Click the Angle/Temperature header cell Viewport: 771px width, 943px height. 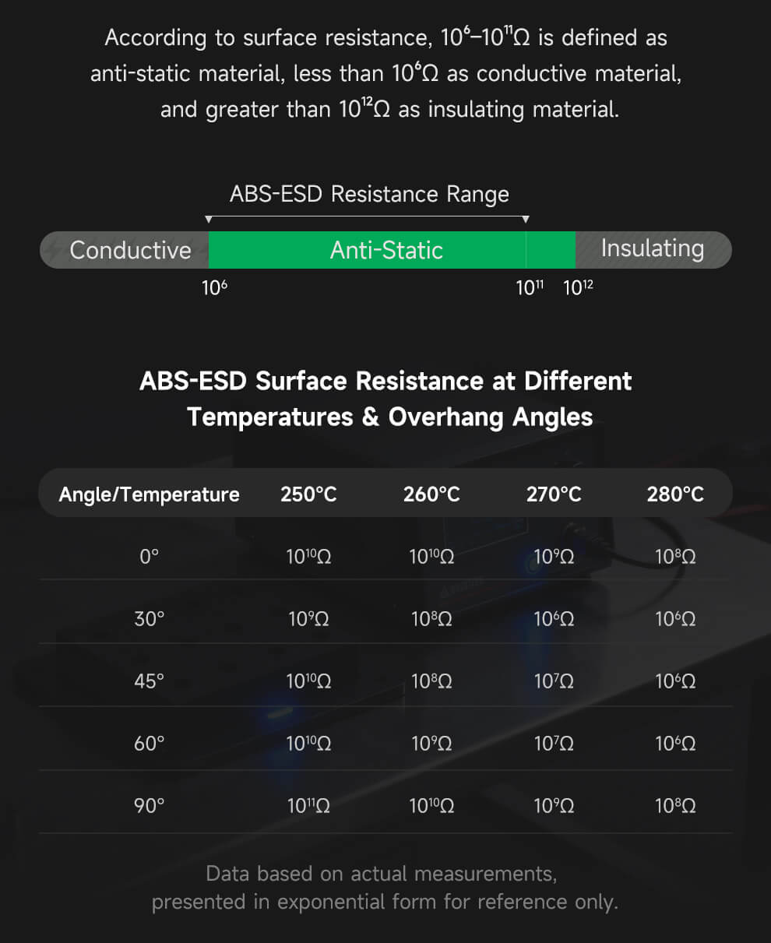[149, 494]
